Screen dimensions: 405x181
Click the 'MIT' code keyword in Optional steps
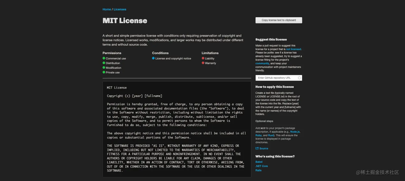pyautogui.click(x=263, y=128)
